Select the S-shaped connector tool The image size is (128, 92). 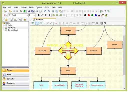pyautogui.click(x=48, y=23)
